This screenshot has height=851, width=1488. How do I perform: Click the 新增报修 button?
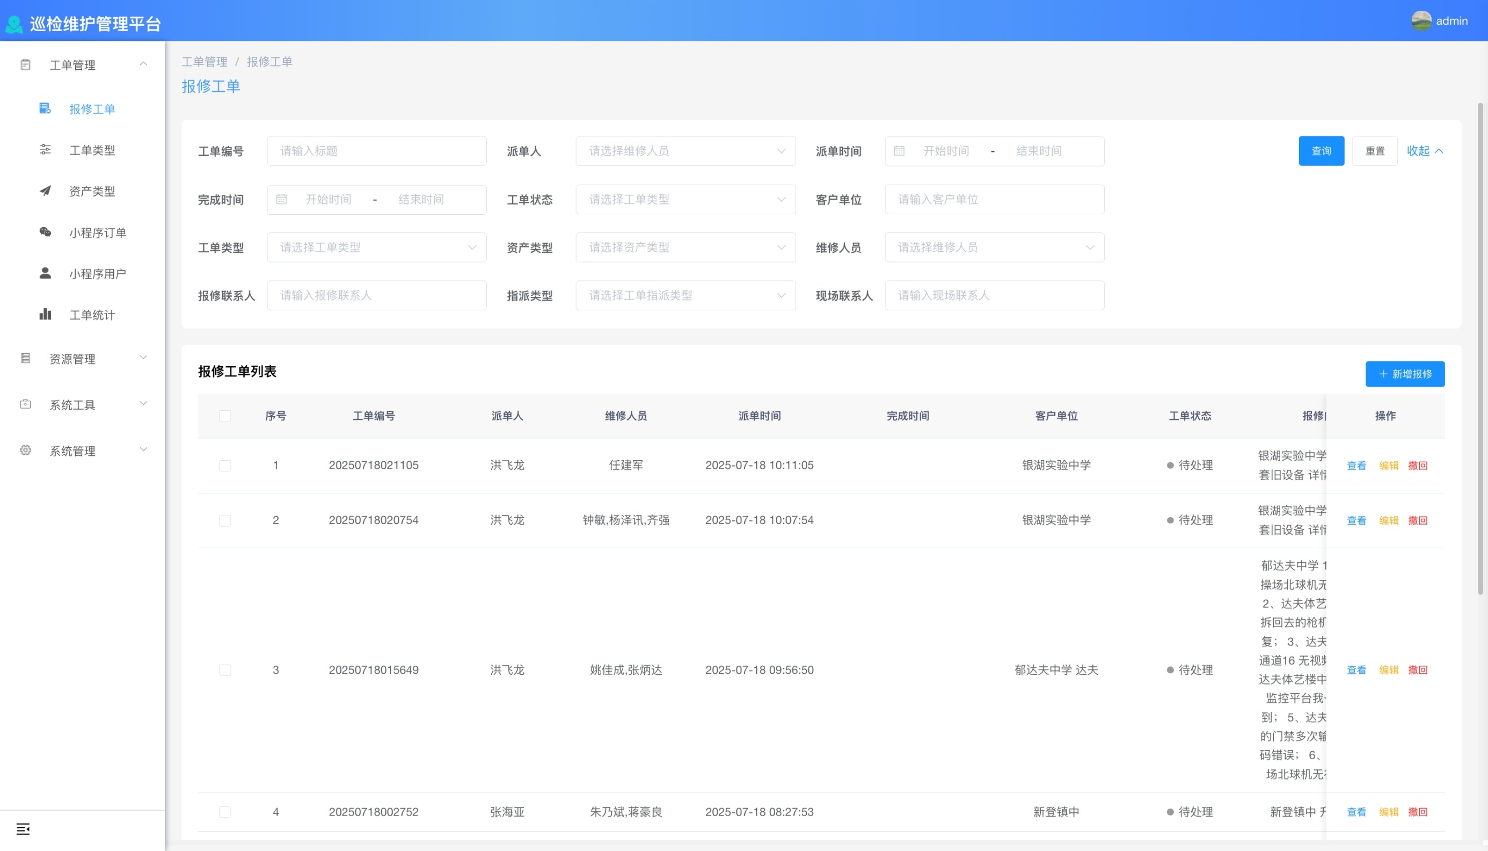[x=1404, y=374]
